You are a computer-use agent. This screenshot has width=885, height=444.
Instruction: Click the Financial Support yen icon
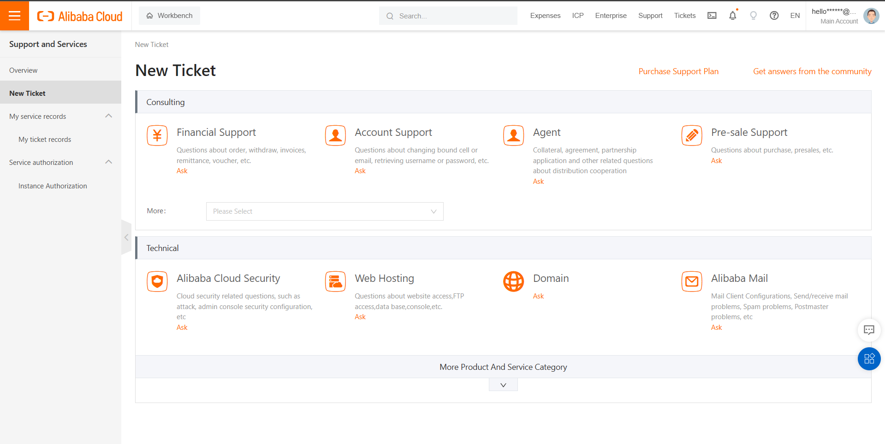(x=157, y=135)
